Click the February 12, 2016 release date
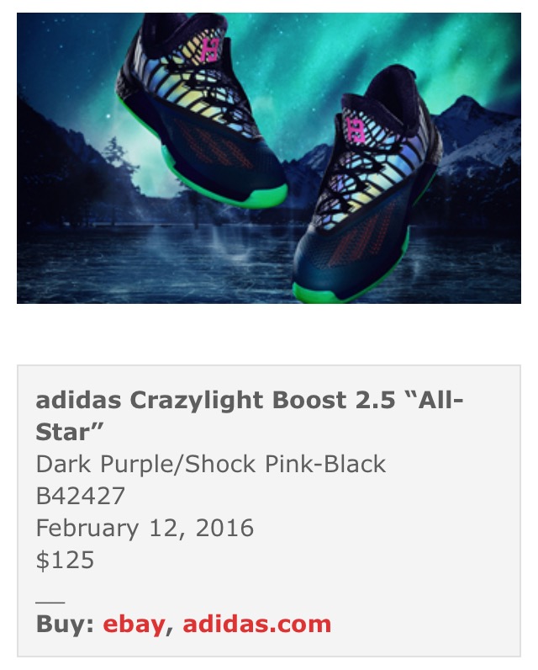 point(145,528)
